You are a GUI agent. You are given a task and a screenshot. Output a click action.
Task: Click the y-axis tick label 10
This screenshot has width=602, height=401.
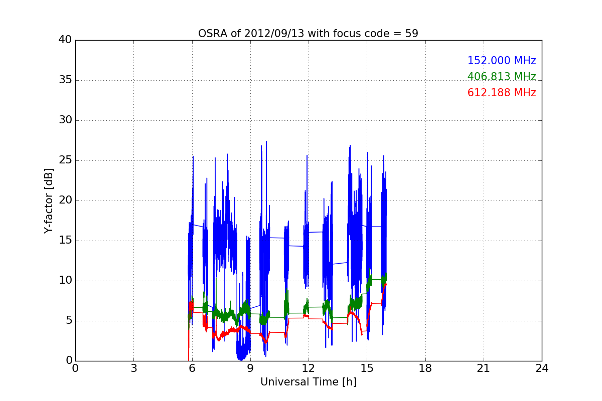(x=65, y=281)
